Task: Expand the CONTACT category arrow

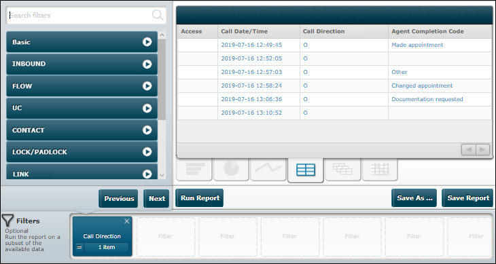Action: click(x=147, y=130)
